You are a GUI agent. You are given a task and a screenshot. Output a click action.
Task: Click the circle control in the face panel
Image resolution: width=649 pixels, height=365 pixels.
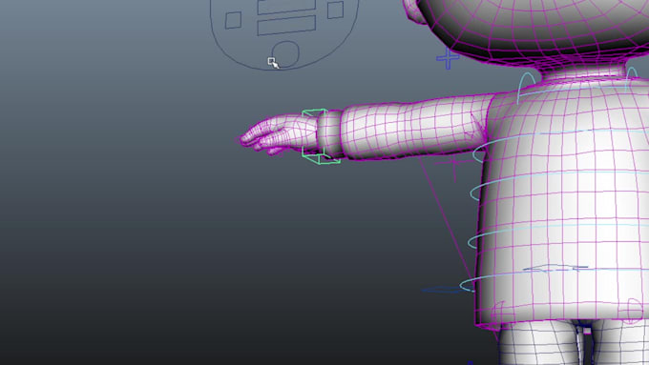(285, 53)
